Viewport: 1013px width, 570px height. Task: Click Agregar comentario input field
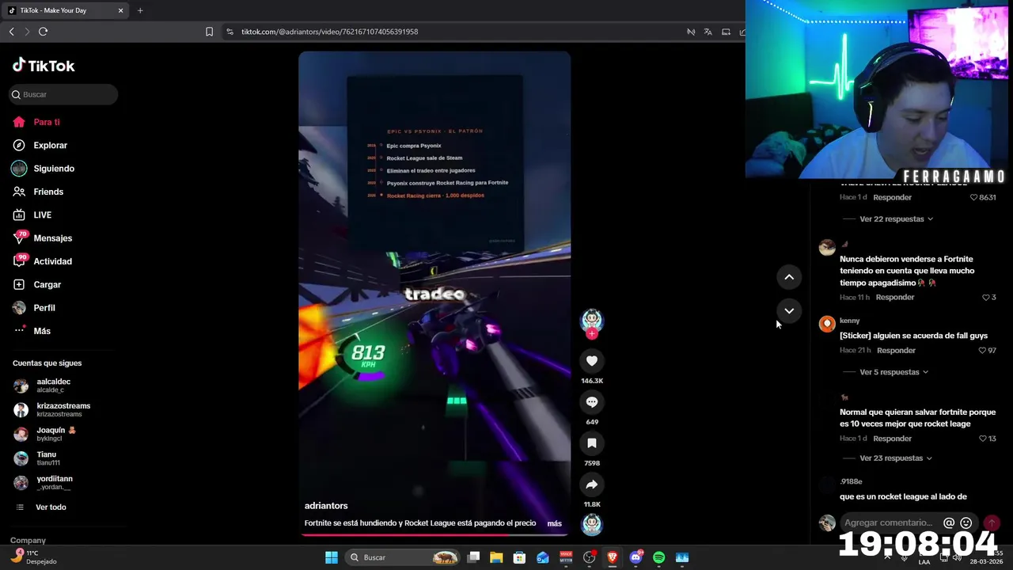click(x=890, y=522)
